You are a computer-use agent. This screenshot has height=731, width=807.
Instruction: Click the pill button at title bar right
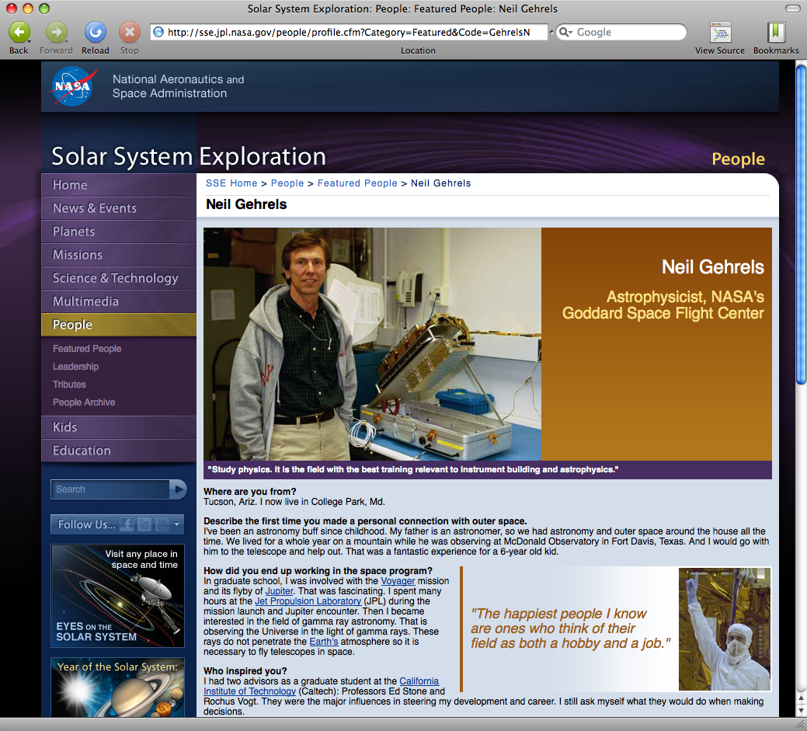coord(792,9)
